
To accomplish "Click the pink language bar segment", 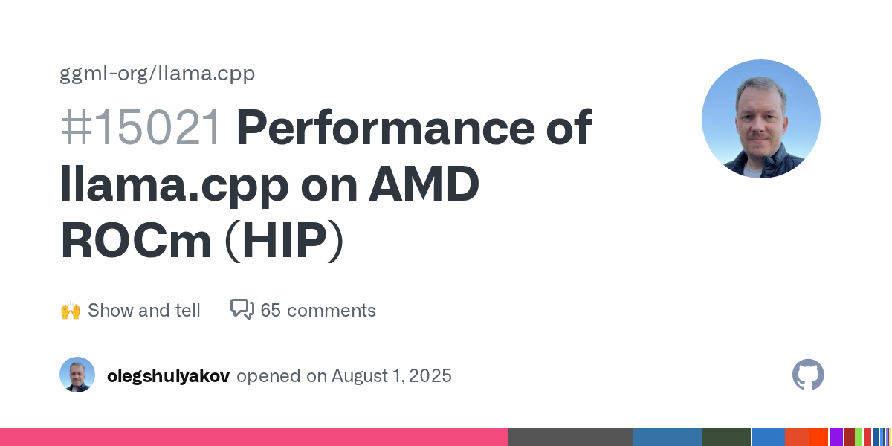I will click(x=254, y=437).
